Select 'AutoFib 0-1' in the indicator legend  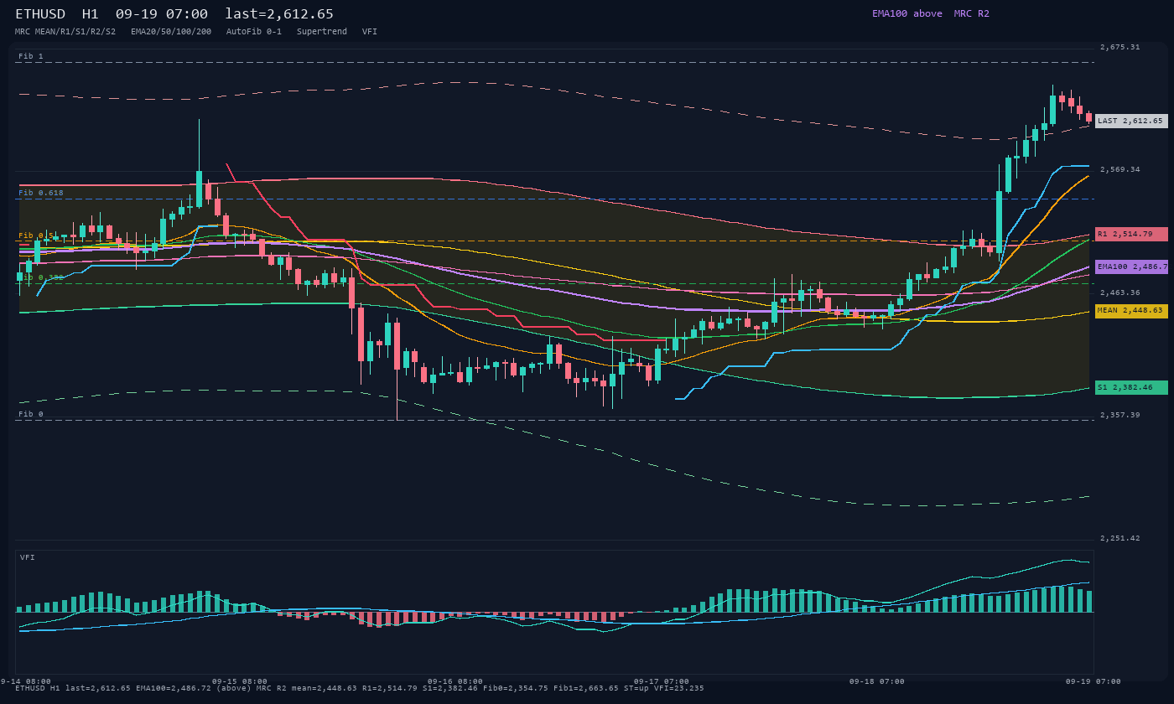click(x=254, y=31)
